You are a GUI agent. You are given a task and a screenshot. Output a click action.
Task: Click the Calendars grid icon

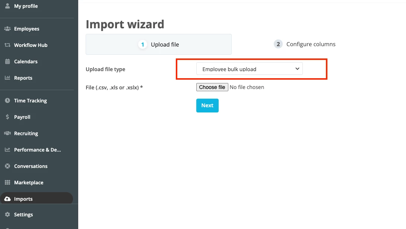pyautogui.click(x=7, y=61)
